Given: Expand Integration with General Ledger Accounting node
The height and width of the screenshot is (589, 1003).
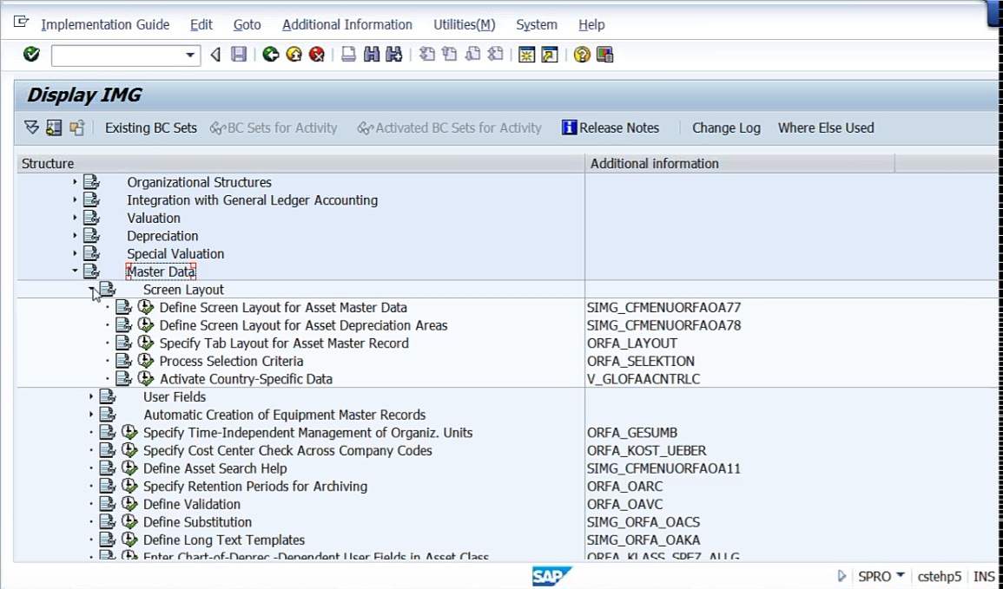Looking at the screenshot, I should point(74,200).
